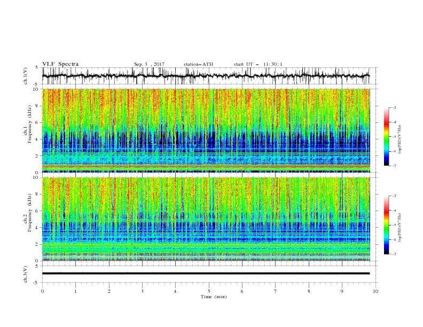Click the '5' tick on ch.1(V) axis
The width and height of the screenshot is (423, 327).
(x=37, y=68)
